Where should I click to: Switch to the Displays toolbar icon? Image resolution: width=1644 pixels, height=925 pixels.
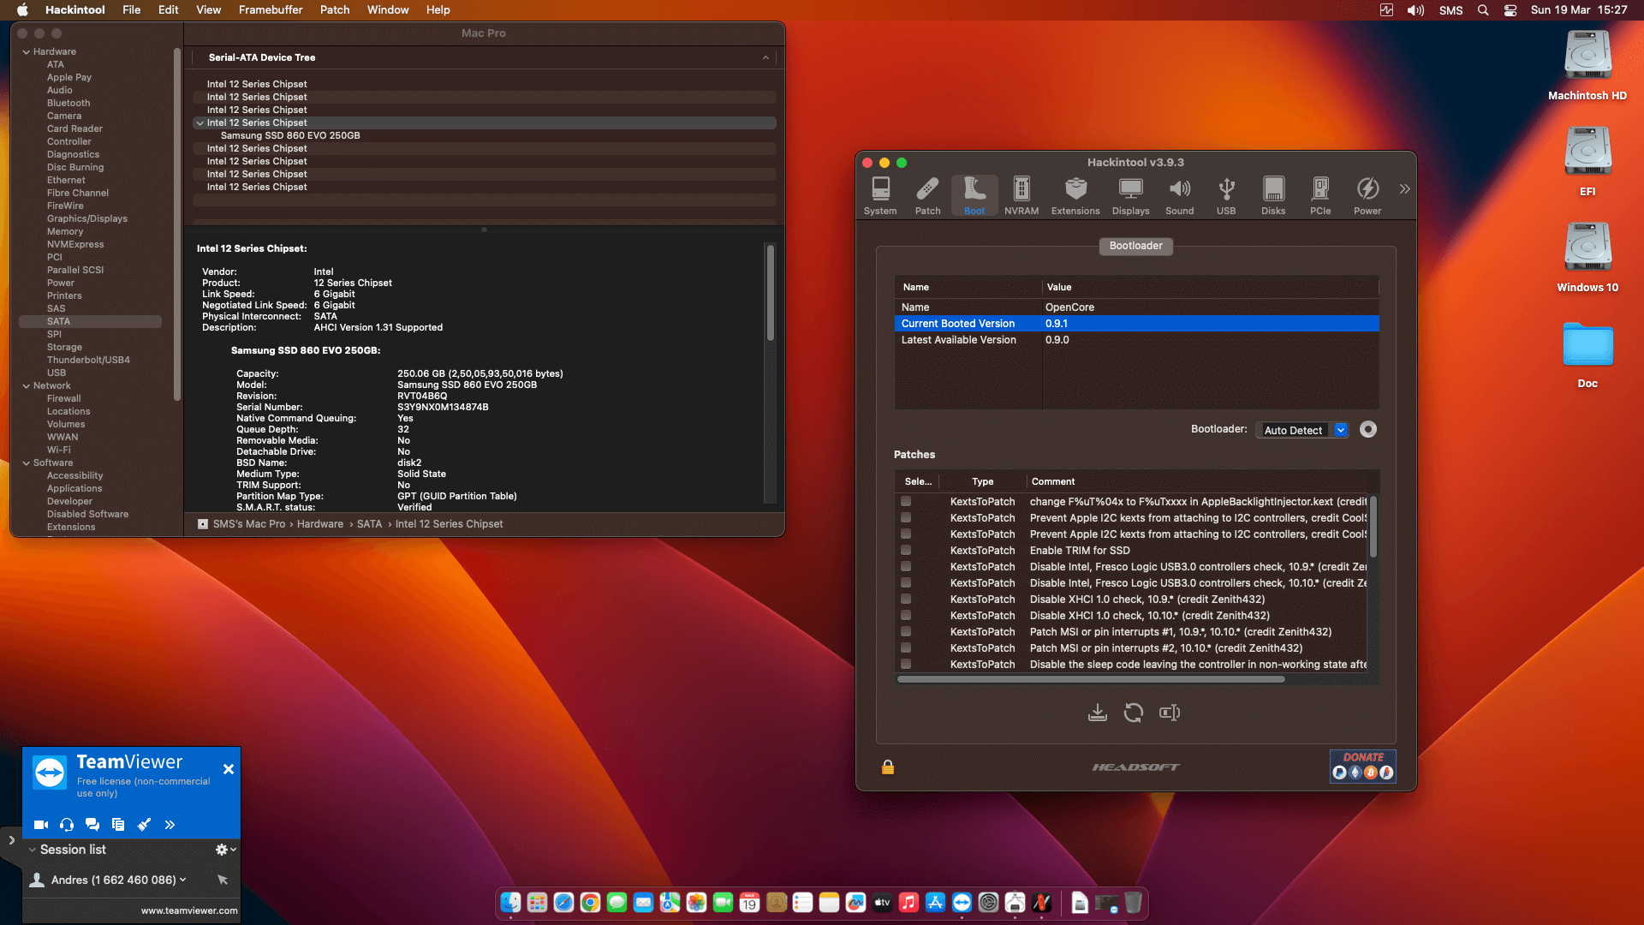[x=1130, y=196]
